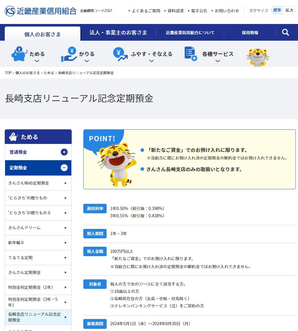Click the arrow beside 特別金利定期預金（1年）

tap(65, 287)
